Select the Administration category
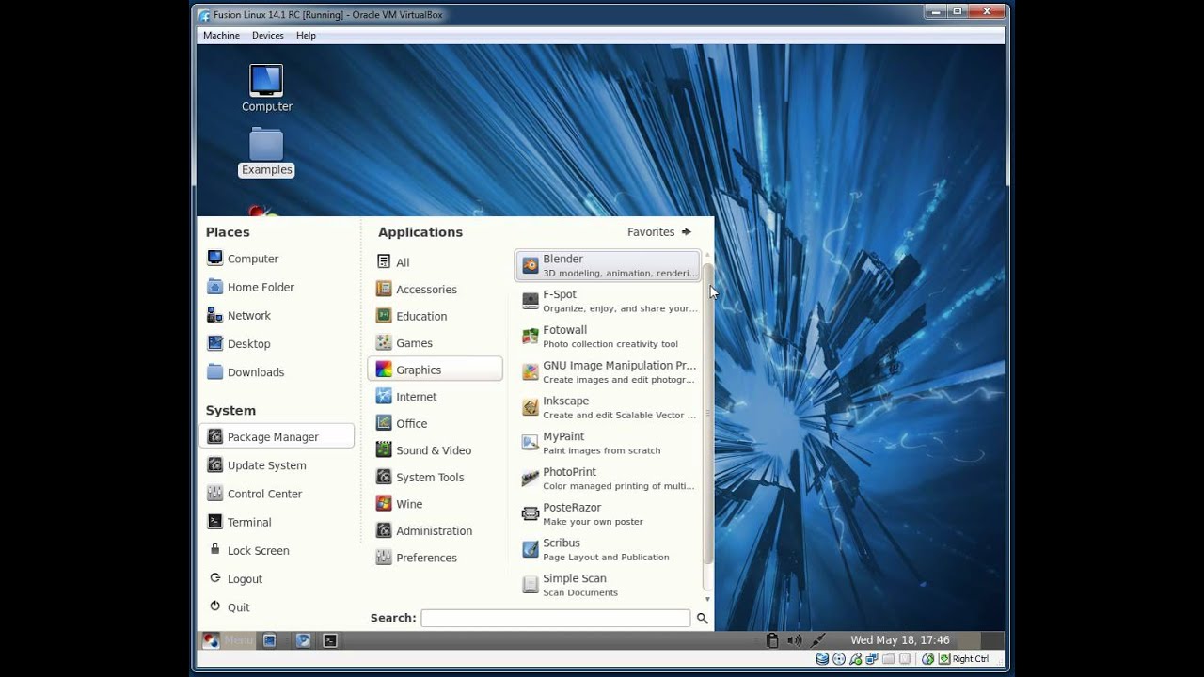Image resolution: width=1204 pixels, height=677 pixels. 435,530
